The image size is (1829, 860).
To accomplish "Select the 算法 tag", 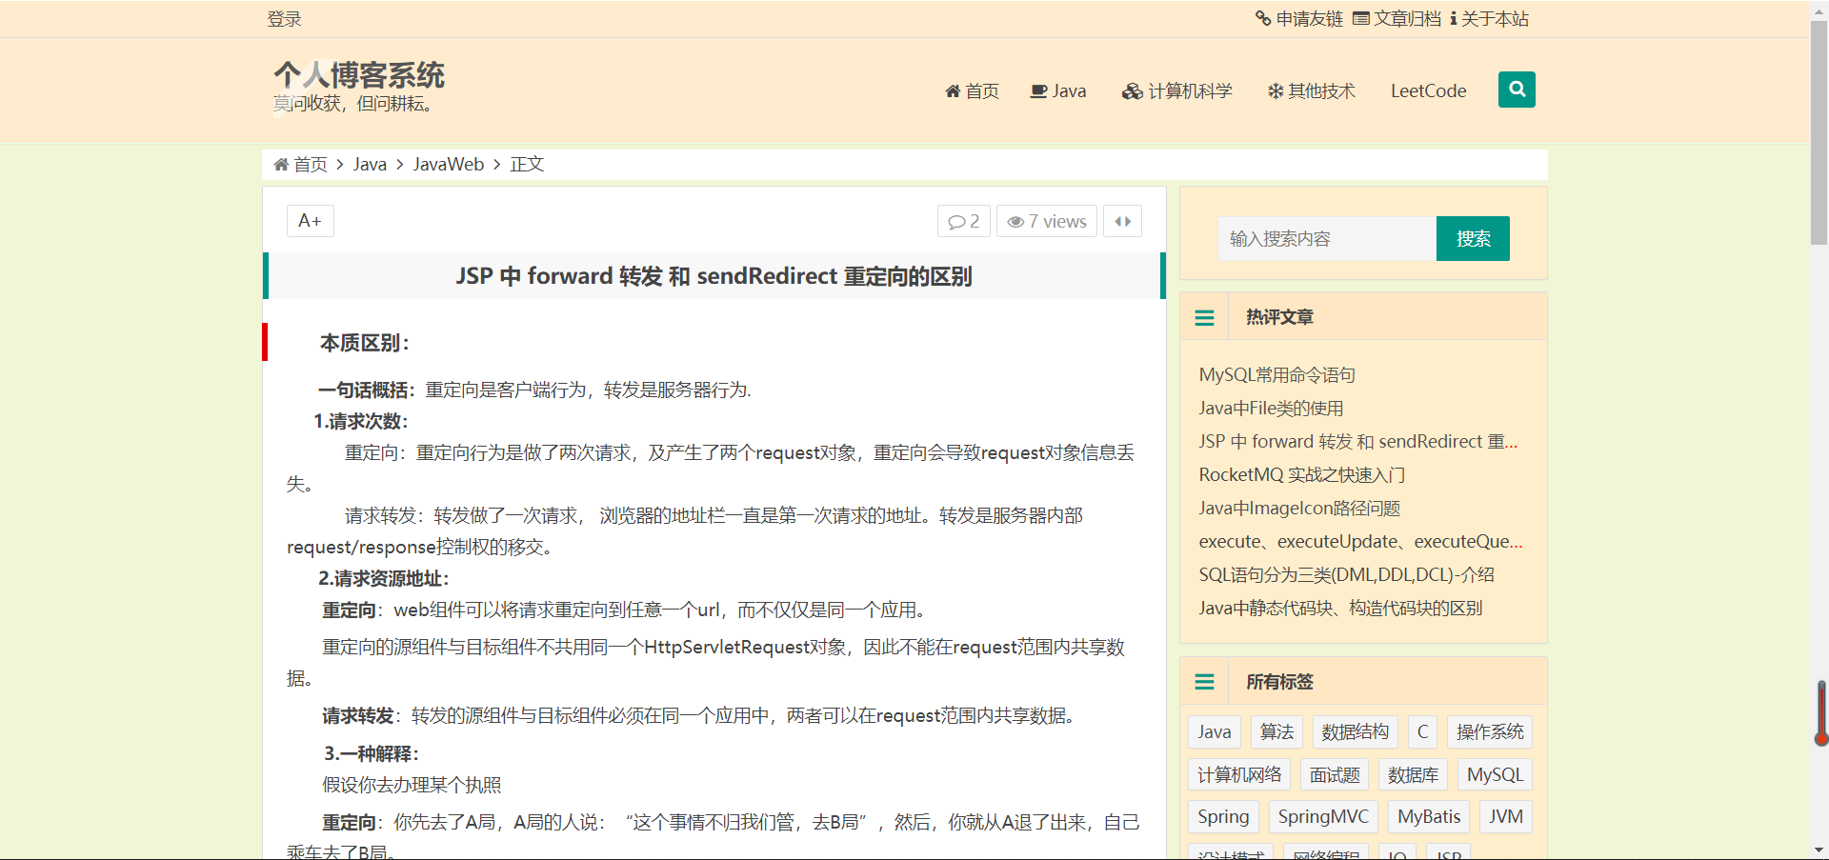I will [x=1276, y=731].
